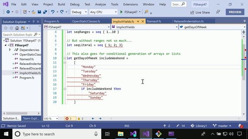Go to next issue arrow
This screenshot has width=248, height=139.
[100, 119]
